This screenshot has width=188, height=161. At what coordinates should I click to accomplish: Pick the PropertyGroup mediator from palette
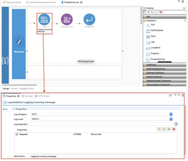click(x=155, y=59)
